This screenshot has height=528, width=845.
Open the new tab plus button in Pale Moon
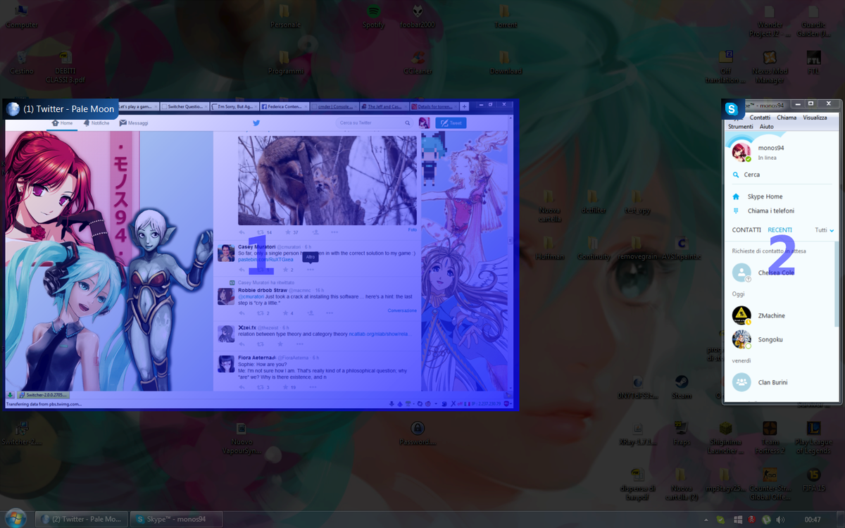464,106
